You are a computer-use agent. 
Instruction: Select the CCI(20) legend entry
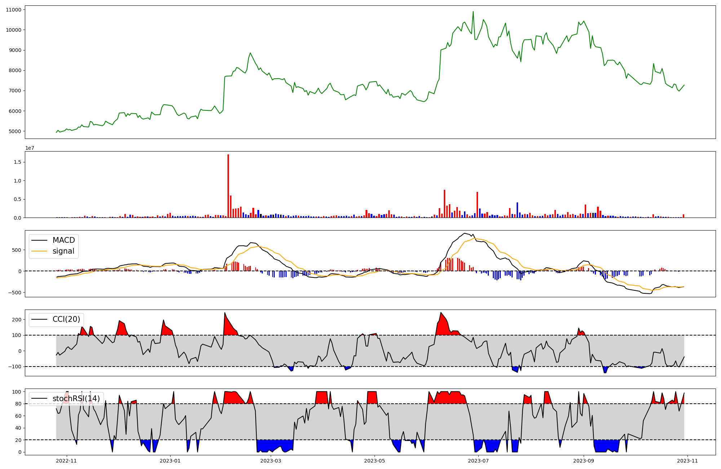tap(66, 319)
